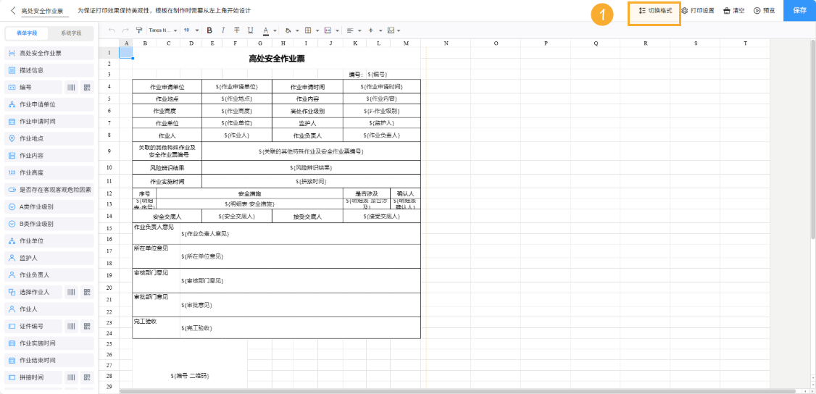Screen dimensions: 816x394
Task: Switch to the 系统字段 tab
Action: 71,33
